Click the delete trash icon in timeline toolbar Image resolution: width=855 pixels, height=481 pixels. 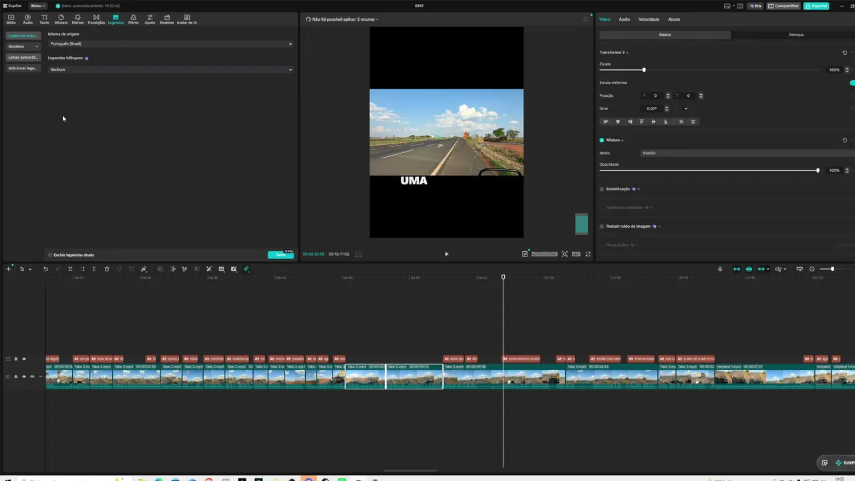[x=106, y=269]
